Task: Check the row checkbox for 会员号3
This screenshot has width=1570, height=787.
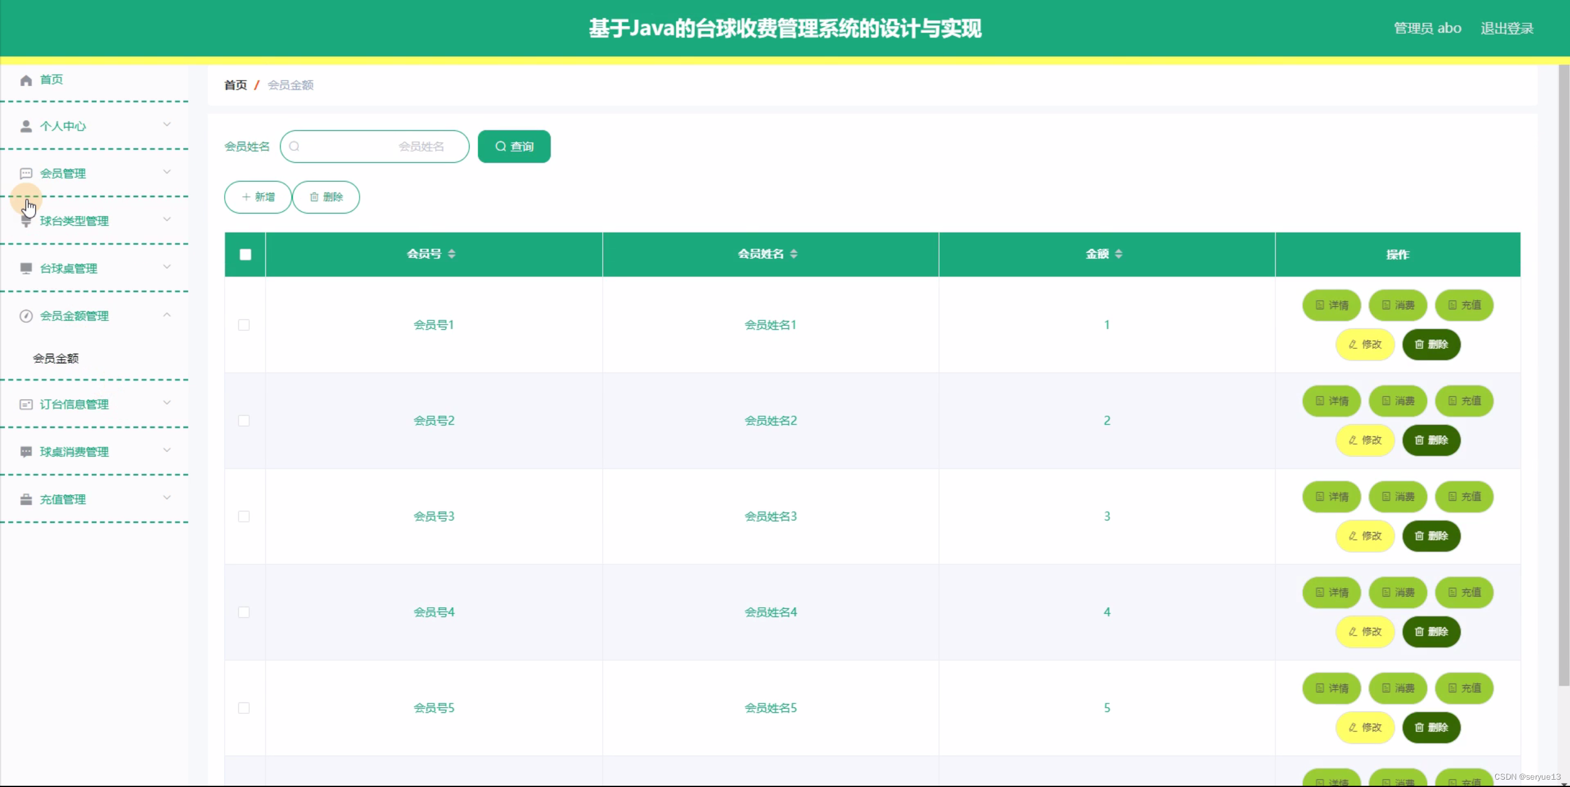Action: [244, 517]
